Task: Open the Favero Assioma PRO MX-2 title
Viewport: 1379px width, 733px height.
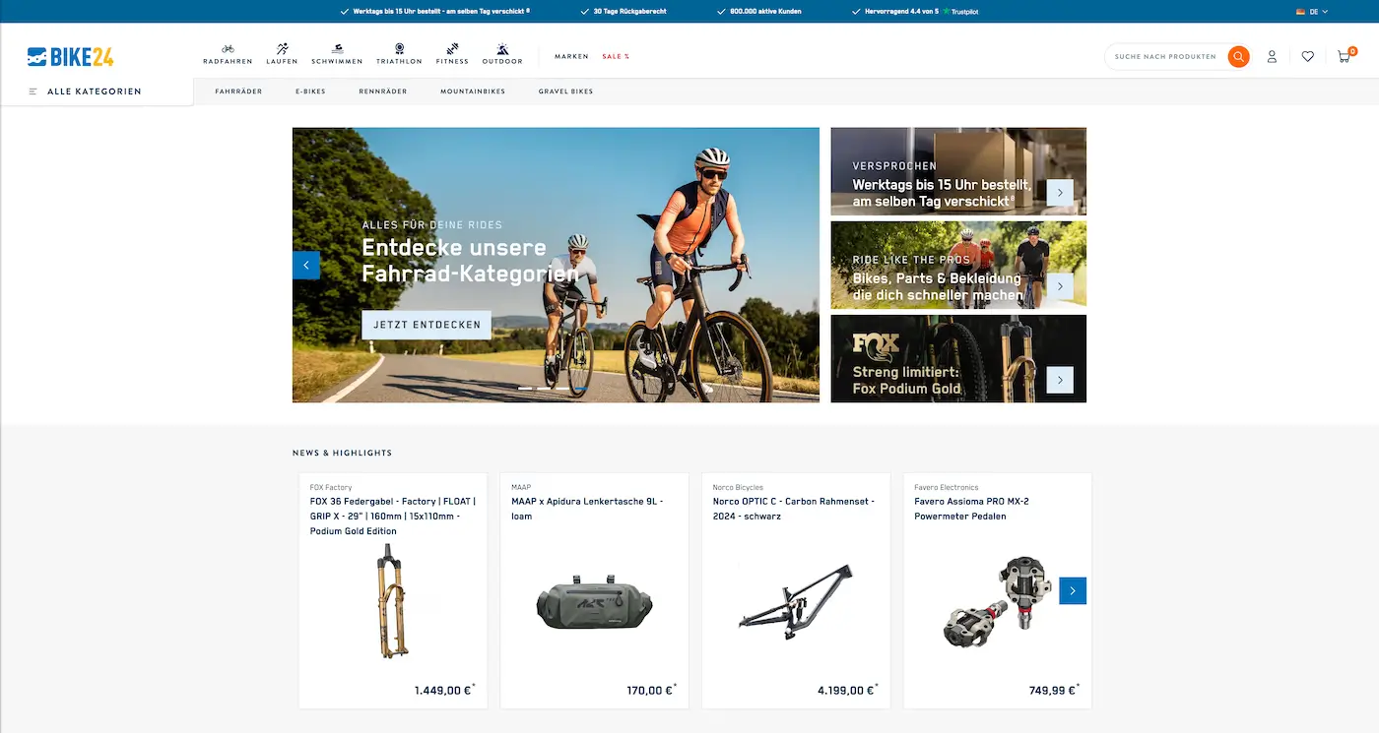Action: pos(971,509)
